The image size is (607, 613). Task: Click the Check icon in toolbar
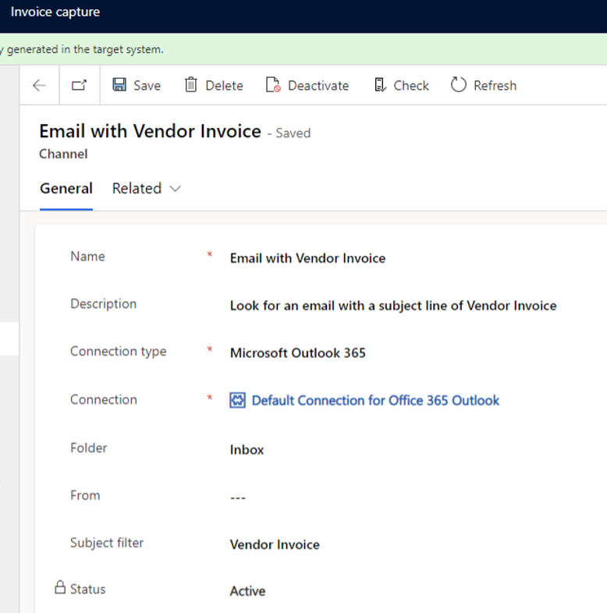tap(380, 85)
